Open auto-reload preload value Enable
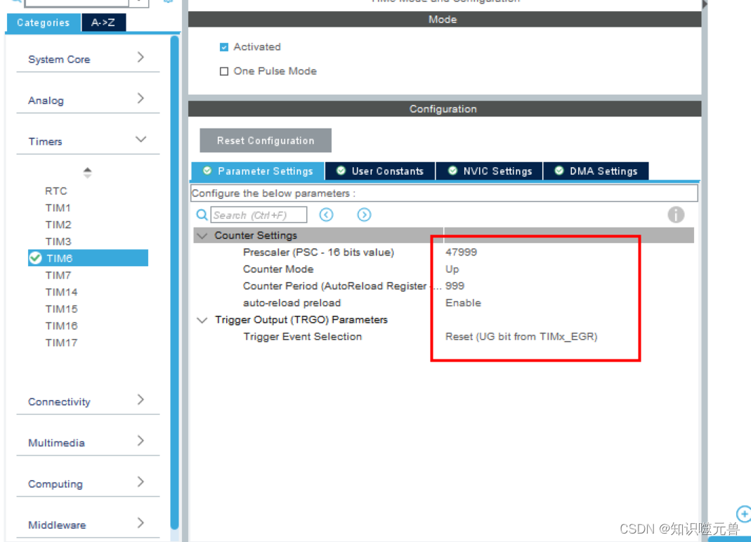This screenshot has height=542, width=751. pos(463,303)
